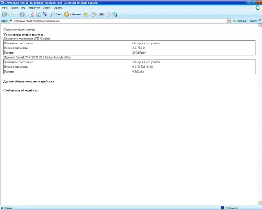262x210 pixels.
Task: Click the My Computer zone icon
Action: pyautogui.click(x=222, y=208)
